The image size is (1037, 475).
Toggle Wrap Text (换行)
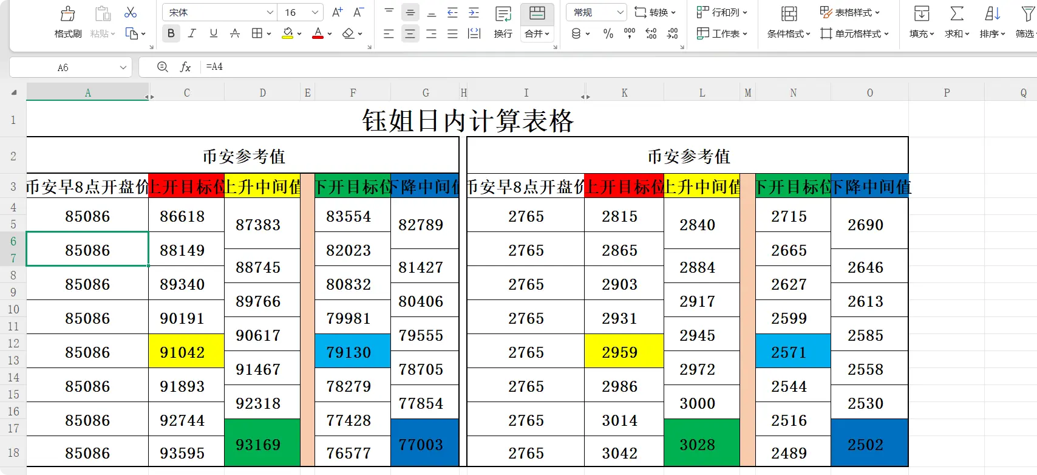pyautogui.click(x=503, y=22)
